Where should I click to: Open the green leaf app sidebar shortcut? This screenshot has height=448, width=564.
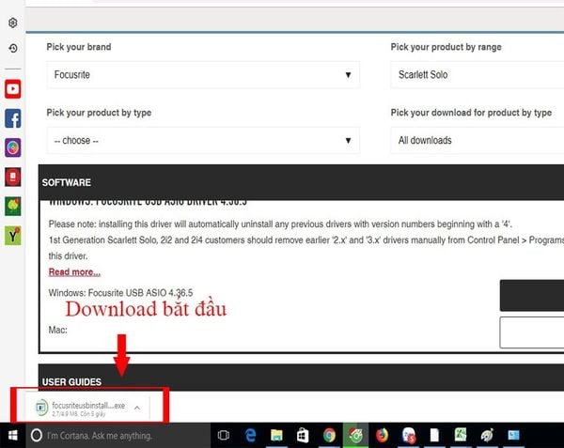coord(13,207)
